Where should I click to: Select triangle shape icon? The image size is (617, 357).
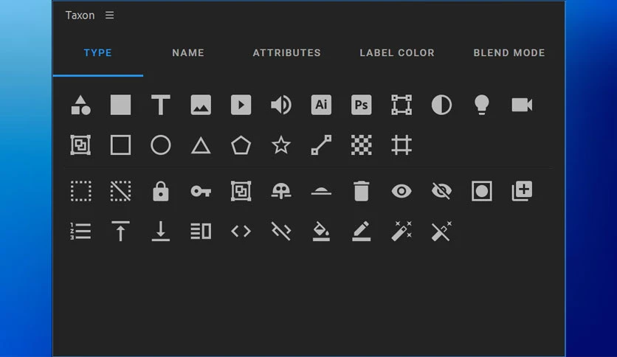pyautogui.click(x=201, y=145)
